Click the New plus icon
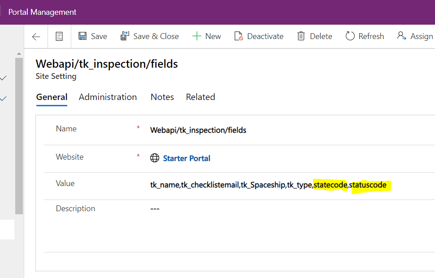435x278 pixels. [x=196, y=36]
